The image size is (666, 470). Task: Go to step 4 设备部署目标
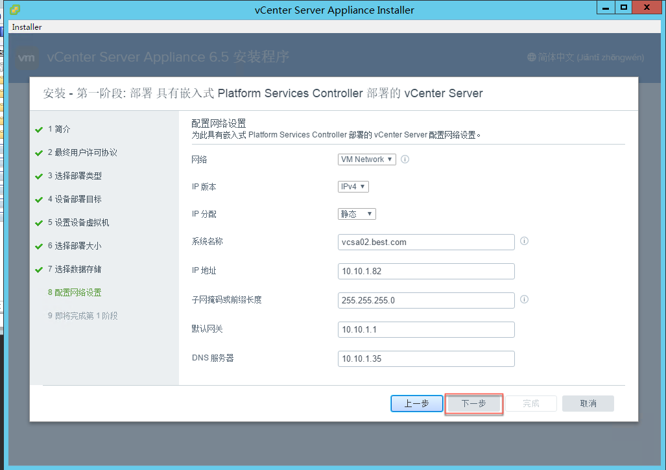75,199
